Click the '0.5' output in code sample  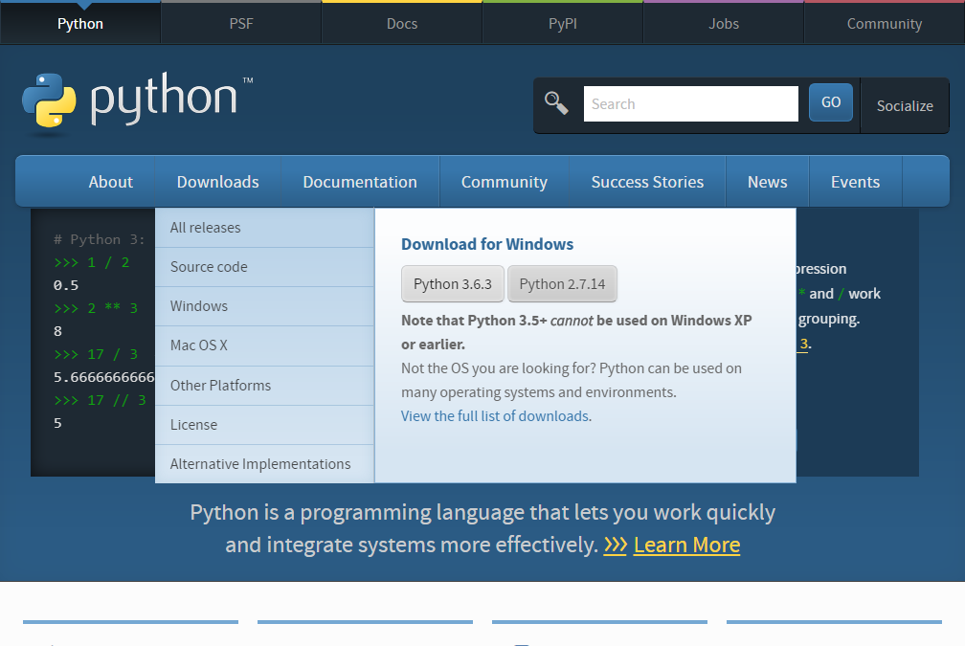[66, 285]
